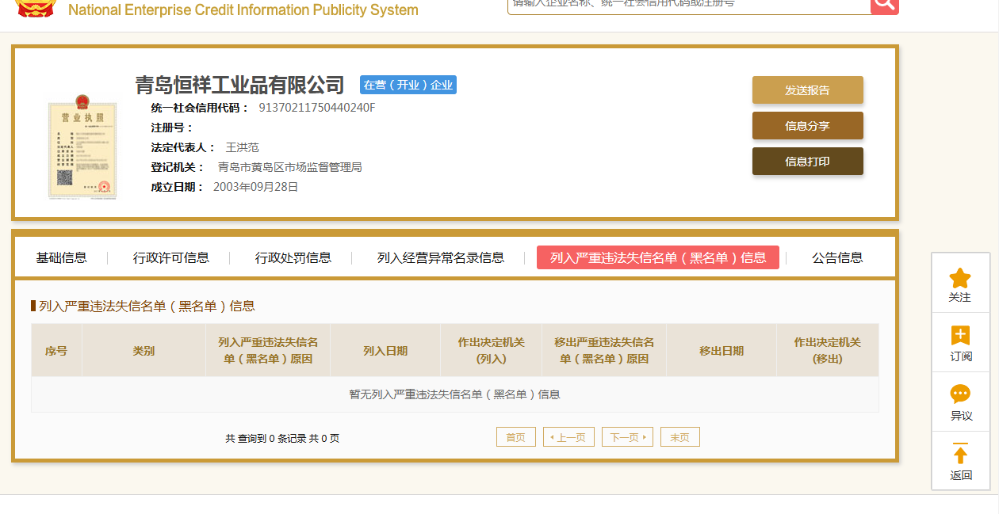
Task: Click the 列入严重违法失信名单(黑名单)原因 column header
Action: coord(268,350)
